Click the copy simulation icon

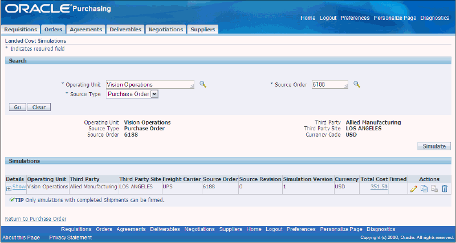(424, 189)
